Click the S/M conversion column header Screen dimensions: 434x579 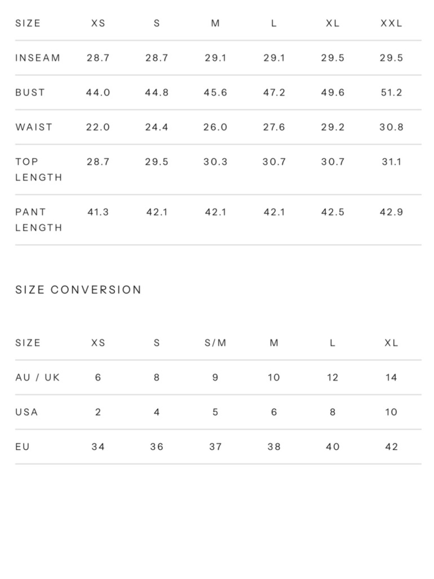click(215, 343)
